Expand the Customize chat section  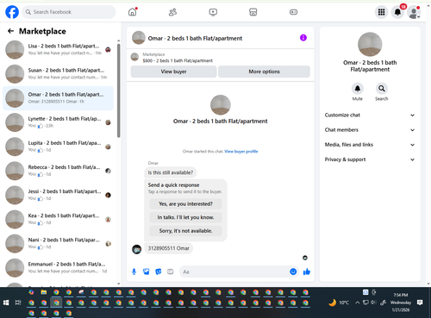click(370, 115)
